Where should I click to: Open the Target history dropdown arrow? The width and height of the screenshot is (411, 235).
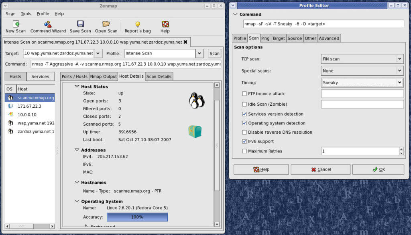[x=98, y=53]
